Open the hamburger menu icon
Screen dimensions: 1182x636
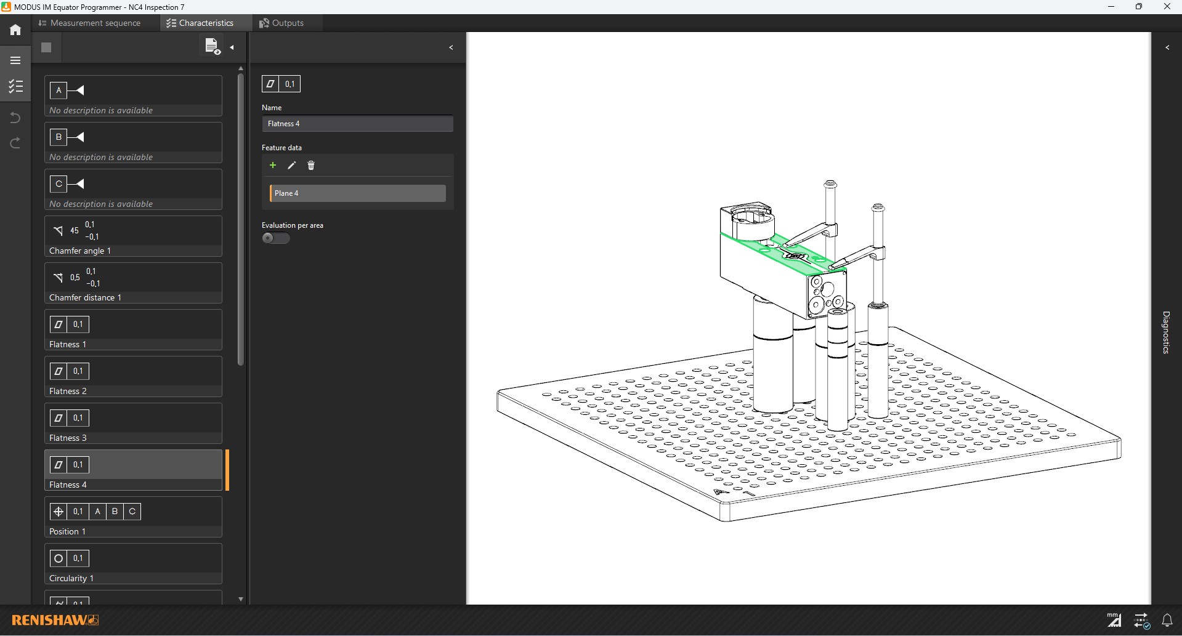pyautogui.click(x=15, y=60)
